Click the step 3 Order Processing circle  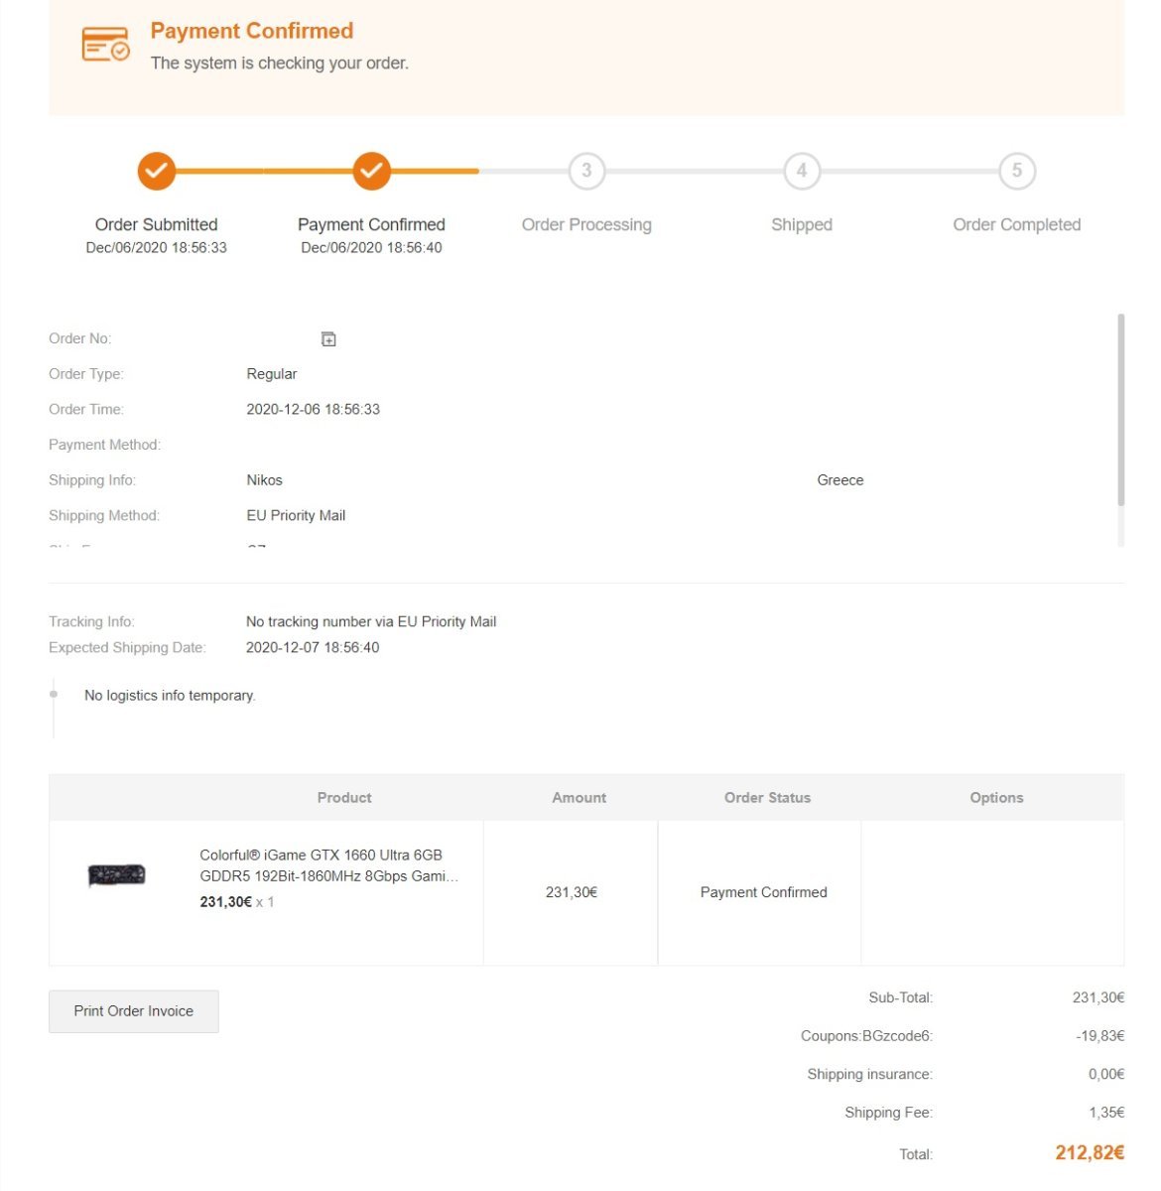[586, 171]
